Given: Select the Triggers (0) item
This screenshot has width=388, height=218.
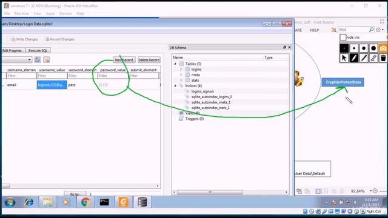Looking at the screenshot, I should tap(195, 119).
